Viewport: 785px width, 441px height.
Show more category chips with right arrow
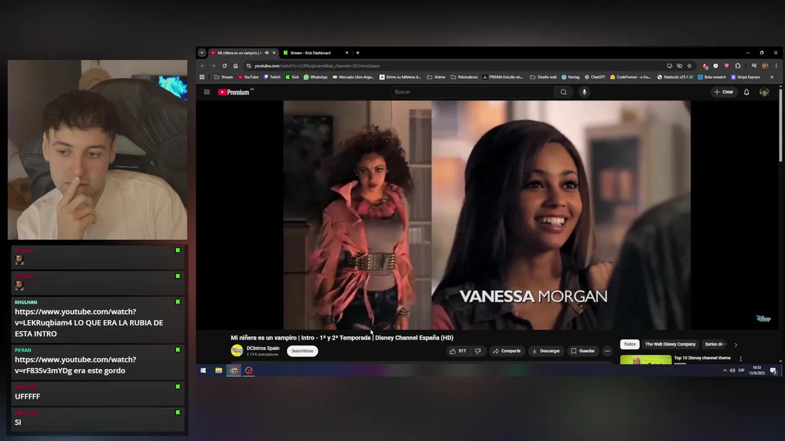[735, 344]
